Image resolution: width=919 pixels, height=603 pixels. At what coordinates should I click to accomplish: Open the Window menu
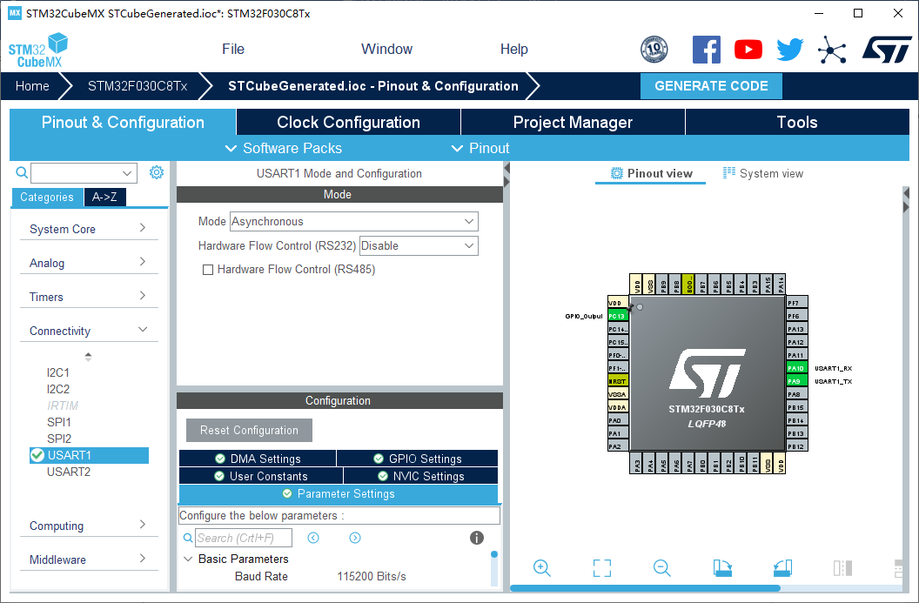[x=386, y=50]
